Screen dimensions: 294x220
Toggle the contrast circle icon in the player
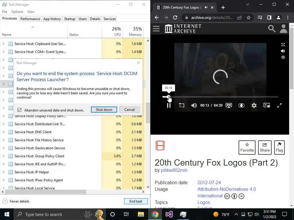(x=241, y=105)
